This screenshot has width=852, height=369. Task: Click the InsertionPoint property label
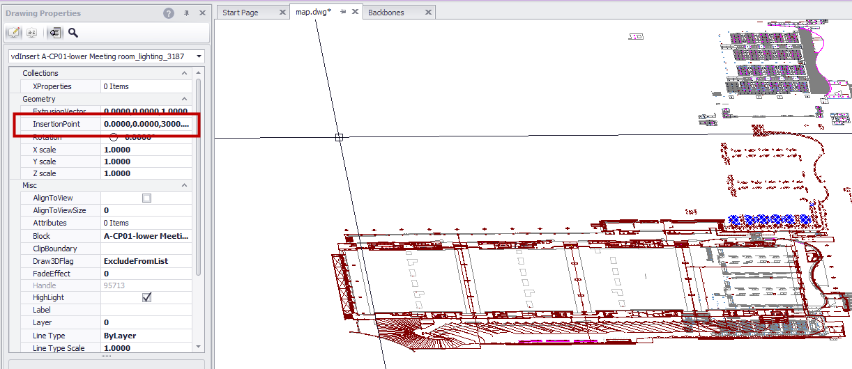coord(56,124)
